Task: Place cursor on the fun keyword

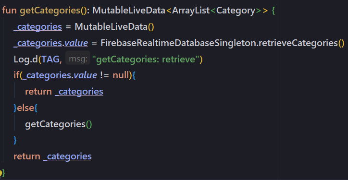Action: pos(9,11)
